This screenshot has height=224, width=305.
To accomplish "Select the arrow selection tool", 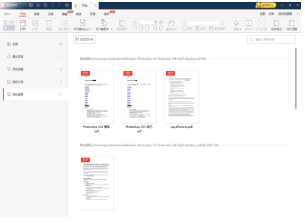I will (x=9, y=28).
